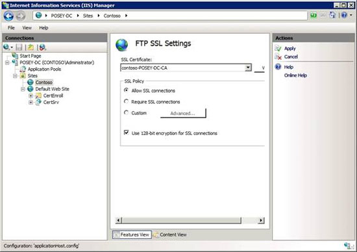
Task: Collapse the POSEY-DC server node
Action: (7, 62)
